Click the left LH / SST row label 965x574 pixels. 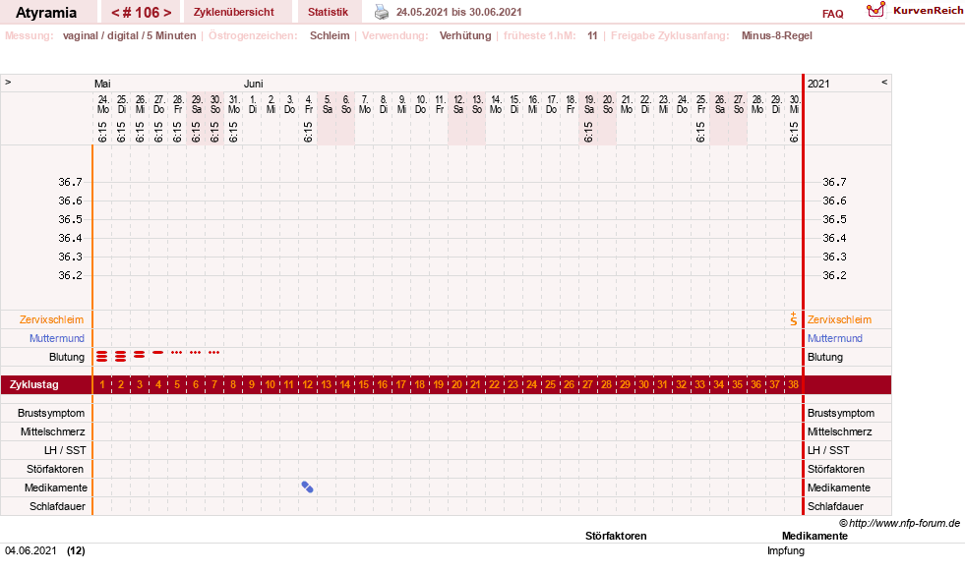pos(65,450)
